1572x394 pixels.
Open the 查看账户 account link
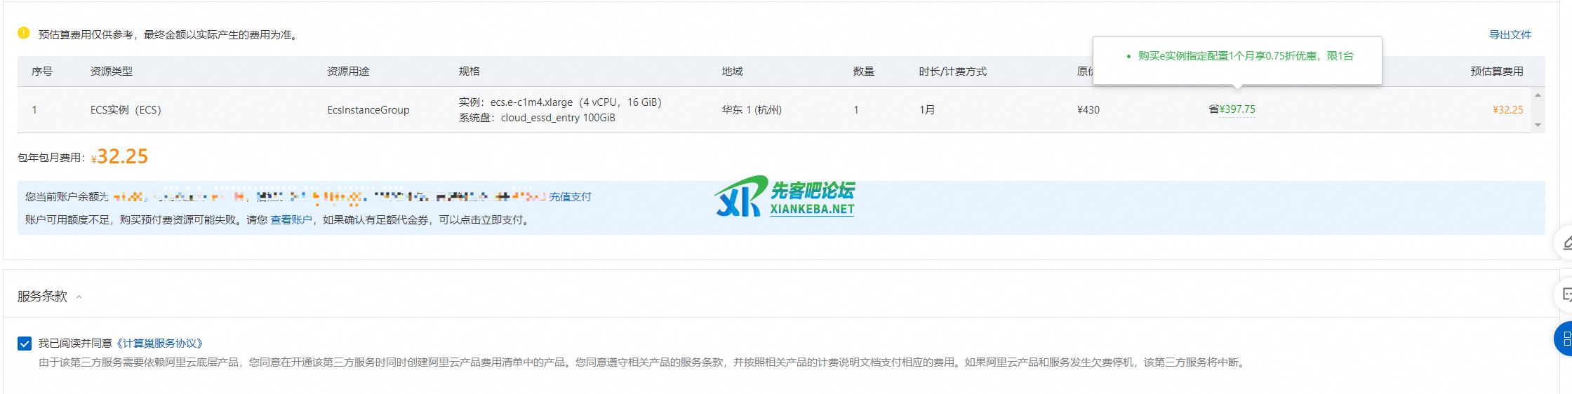291,220
